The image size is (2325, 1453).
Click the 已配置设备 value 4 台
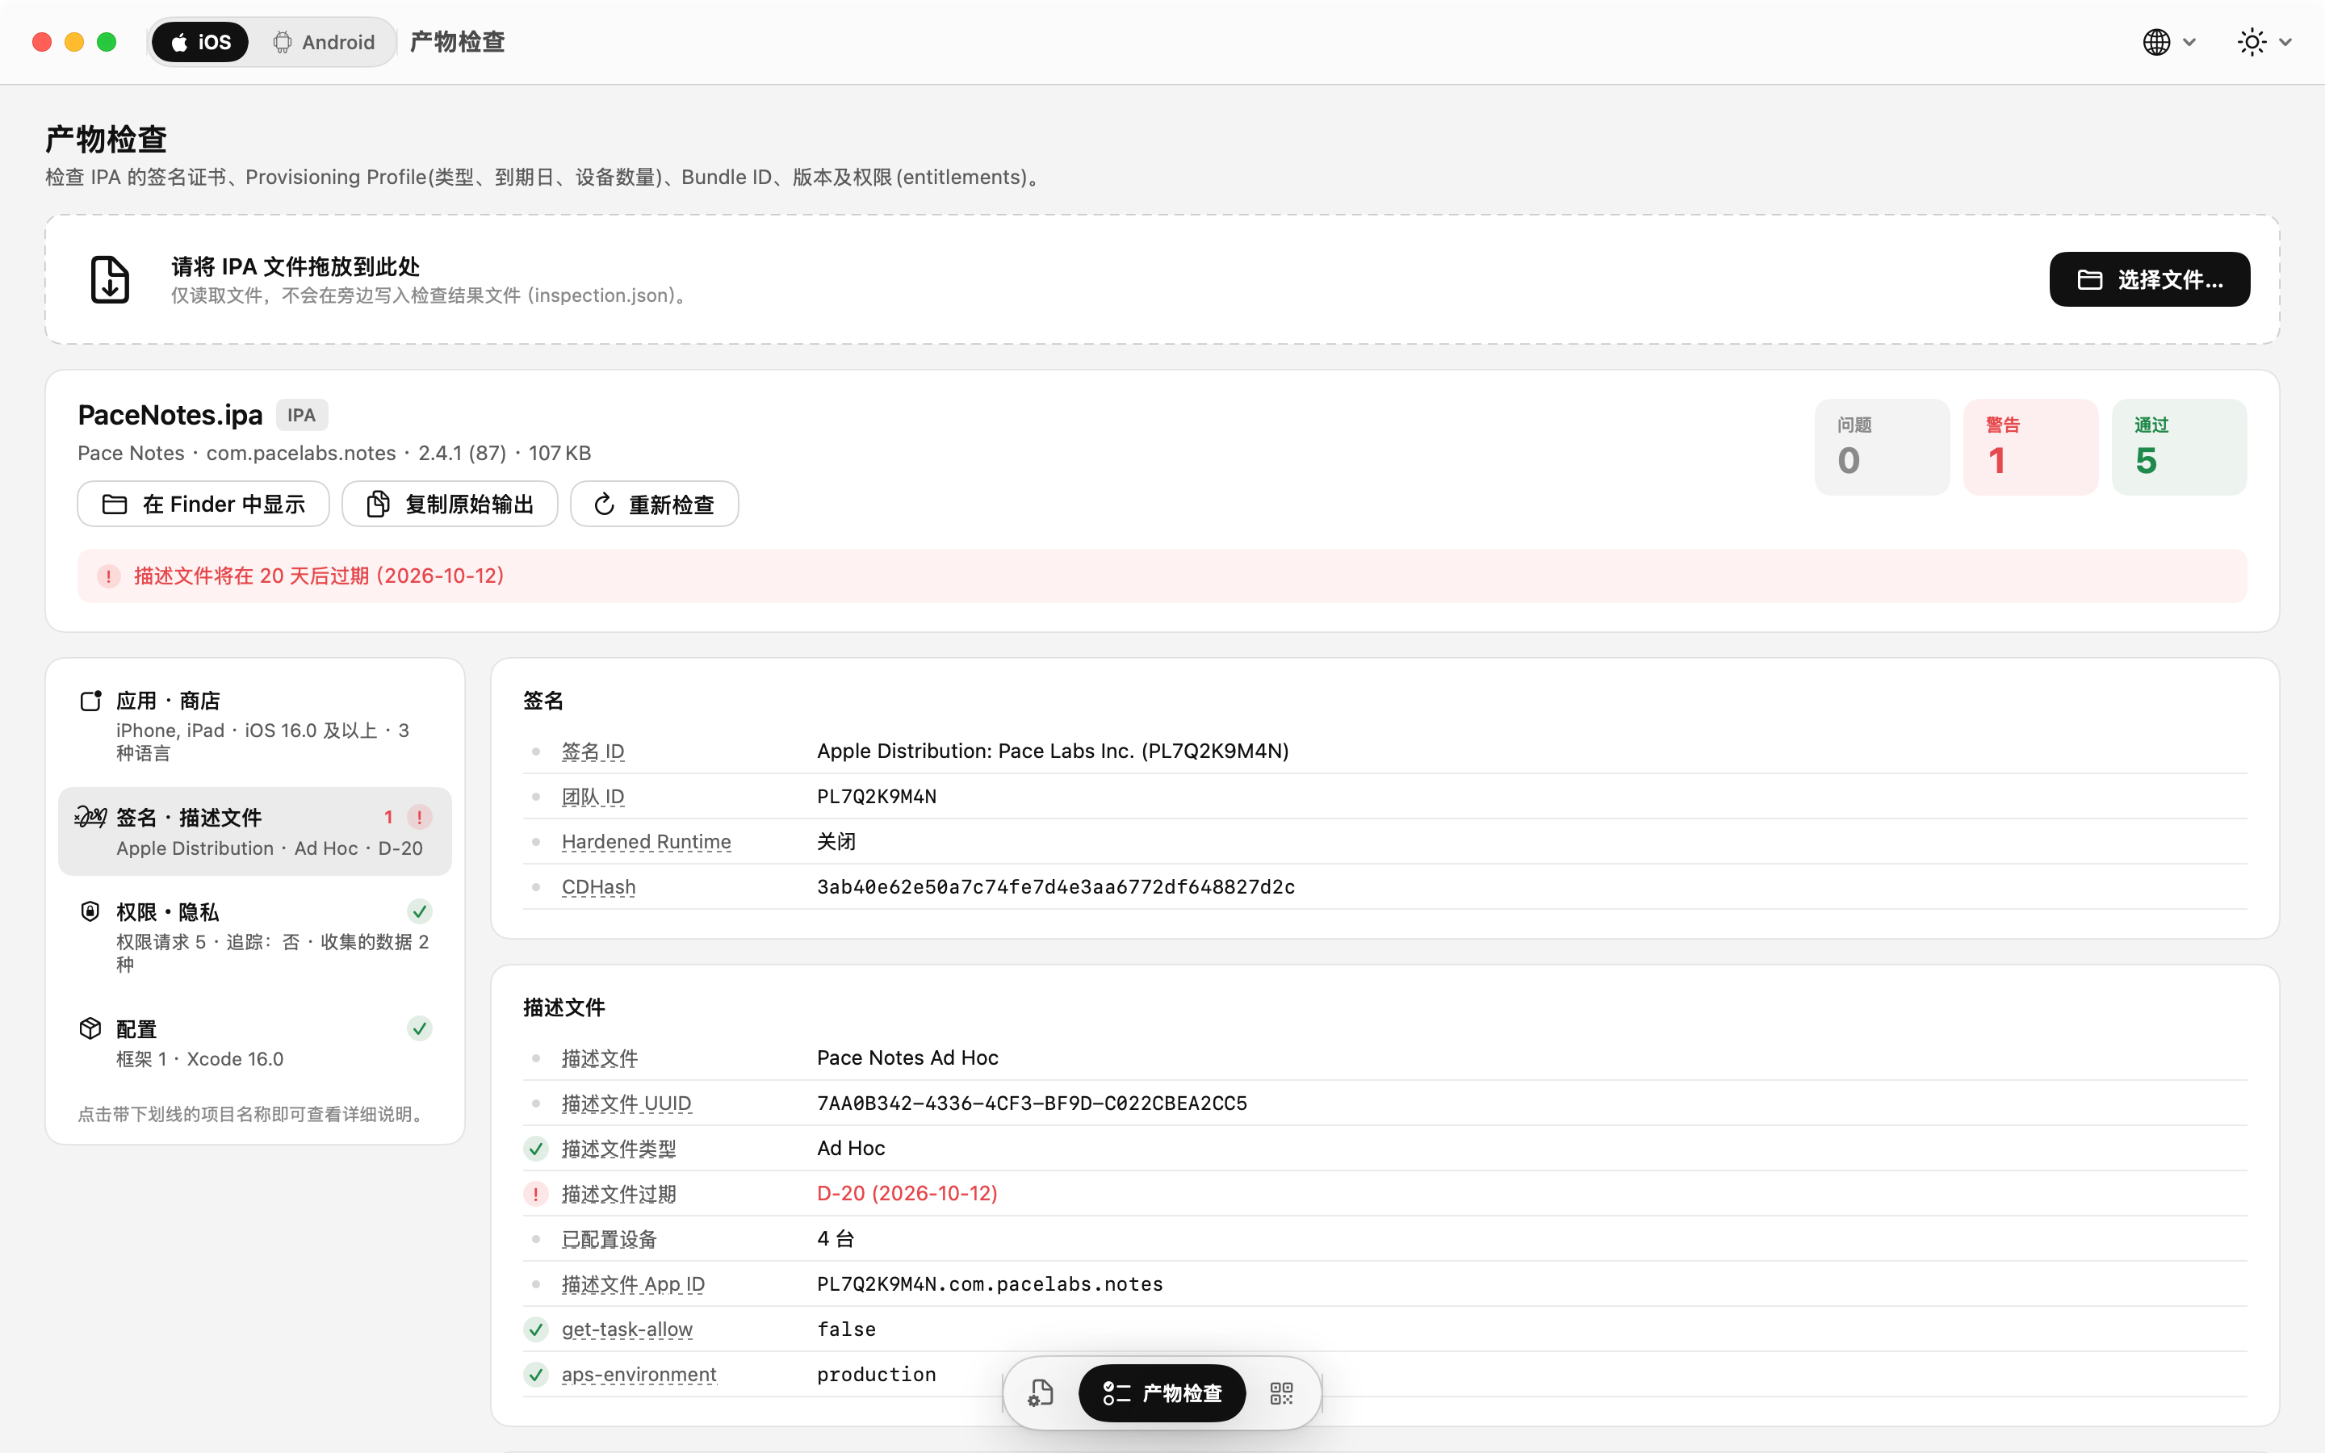coord(836,1239)
